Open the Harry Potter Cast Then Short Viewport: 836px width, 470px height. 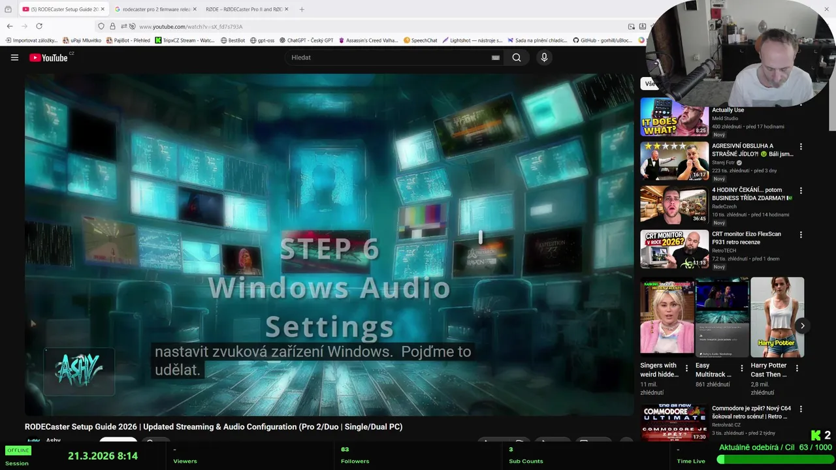click(x=777, y=317)
